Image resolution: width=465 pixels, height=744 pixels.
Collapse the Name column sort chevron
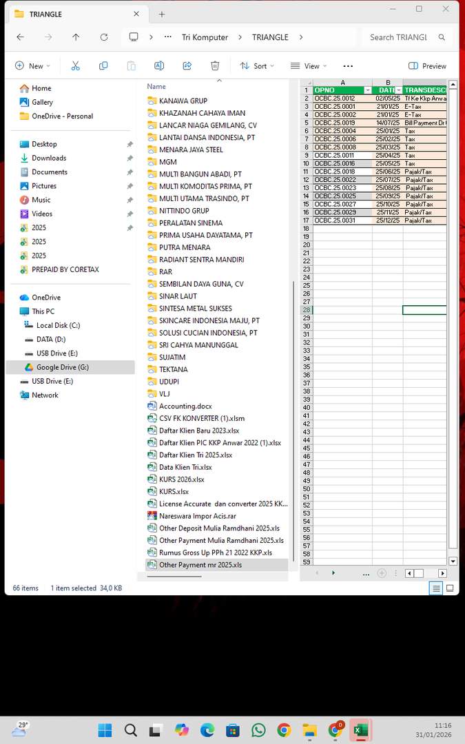coord(219,80)
